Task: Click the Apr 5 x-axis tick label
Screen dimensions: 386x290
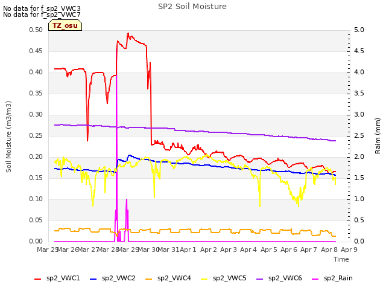Action: coord(269,250)
